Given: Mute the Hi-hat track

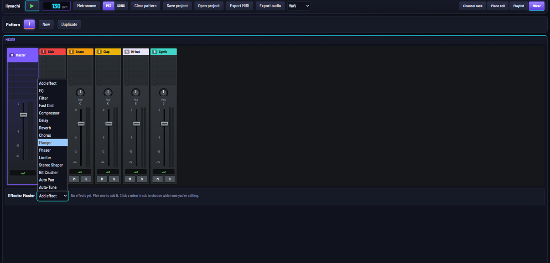Looking at the screenshot, I should [x=130, y=179].
